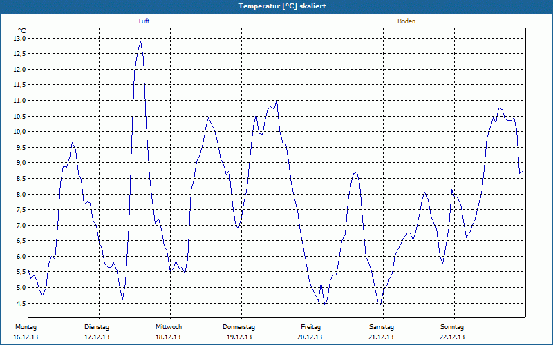Click the '12,0' y-axis value
Viewport: 553px width, 345px height.
click(20, 70)
